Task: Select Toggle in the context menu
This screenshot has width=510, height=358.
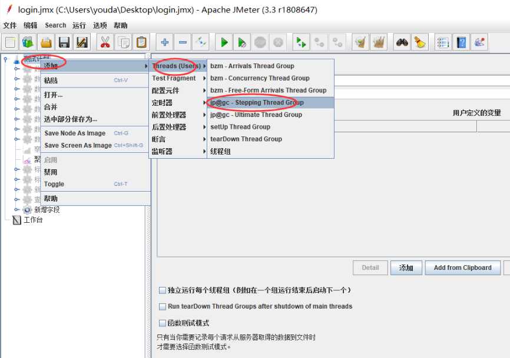Action: (95, 184)
